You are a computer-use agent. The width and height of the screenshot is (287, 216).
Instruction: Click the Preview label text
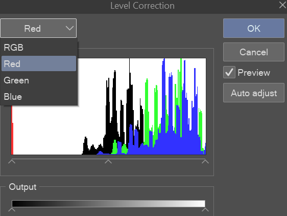click(x=254, y=73)
